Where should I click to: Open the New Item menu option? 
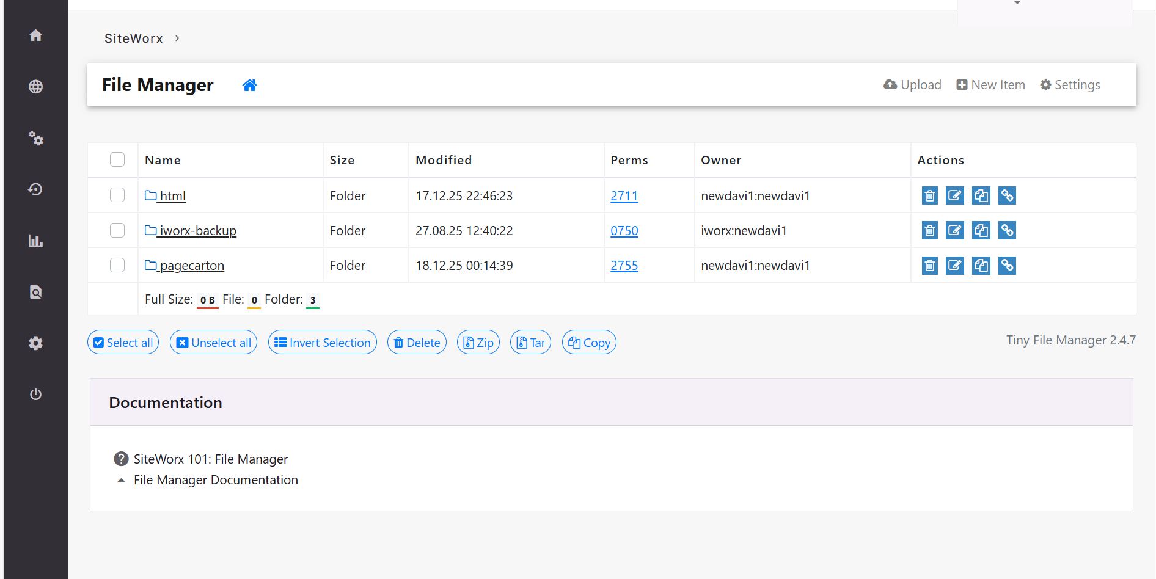pos(990,85)
